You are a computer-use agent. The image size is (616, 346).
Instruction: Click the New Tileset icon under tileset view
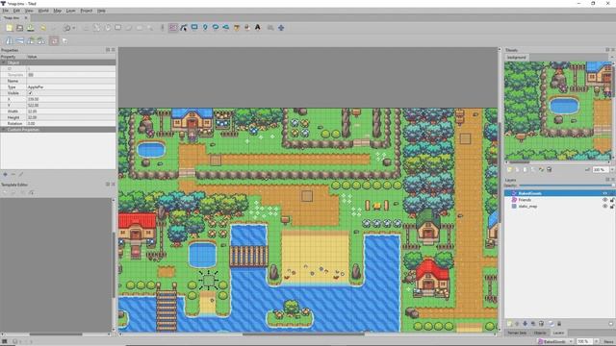(509, 169)
